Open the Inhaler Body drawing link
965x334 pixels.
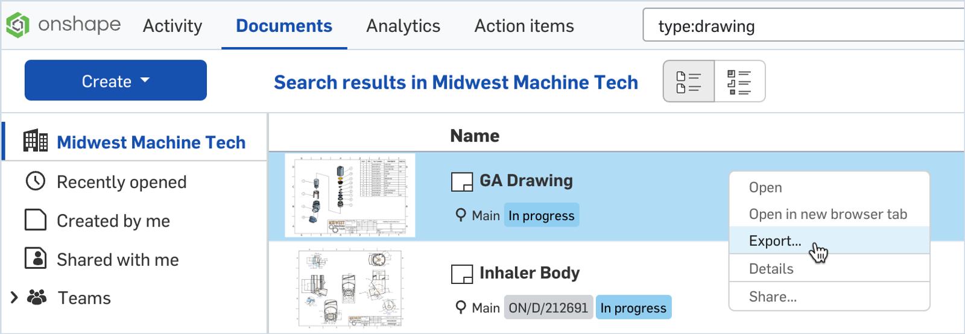click(529, 273)
